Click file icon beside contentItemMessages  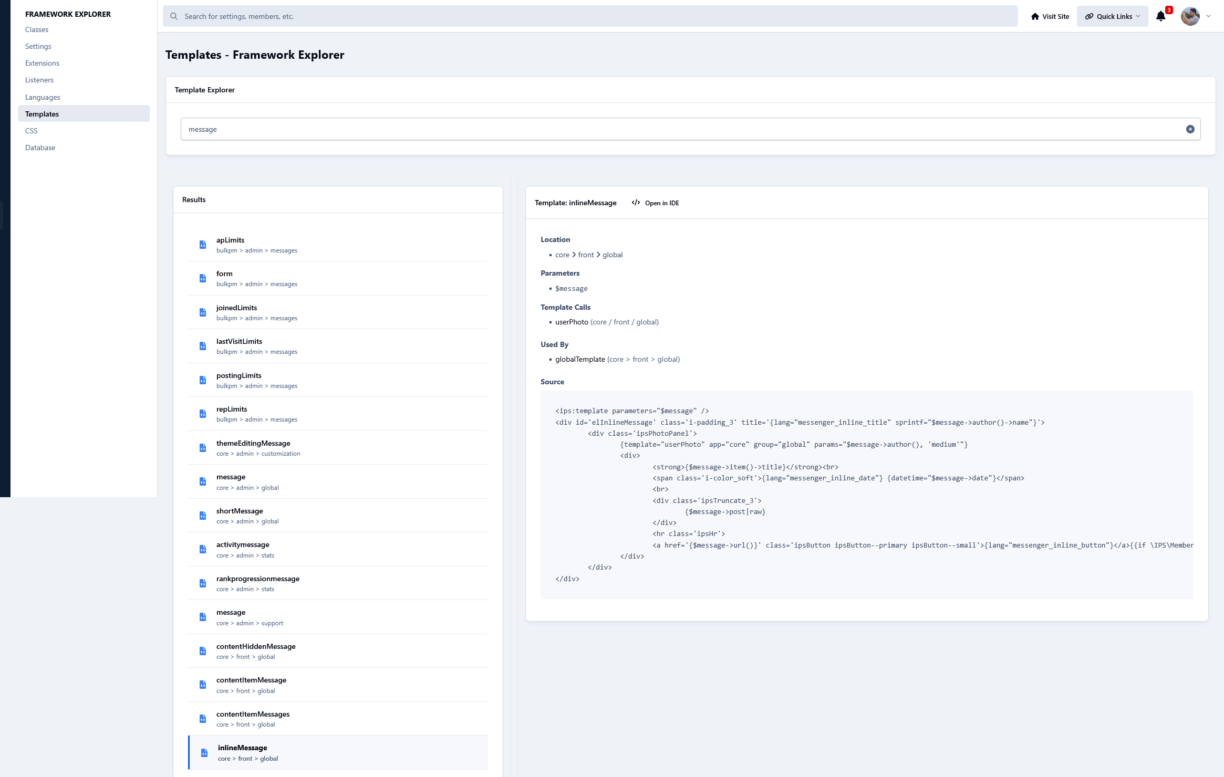[x=203, y=719]
